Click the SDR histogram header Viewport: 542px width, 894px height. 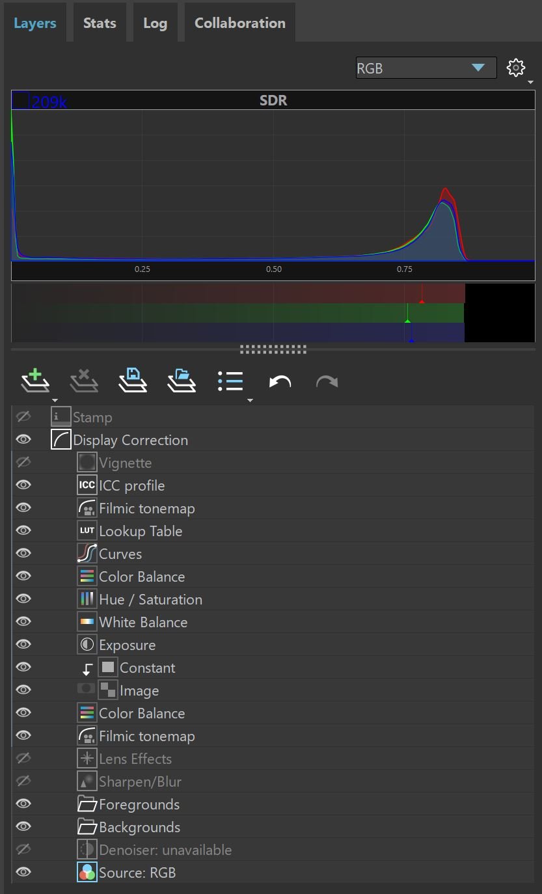(273, 100)
